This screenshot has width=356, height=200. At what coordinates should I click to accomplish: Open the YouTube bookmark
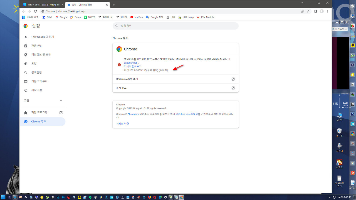pos(137,17)
